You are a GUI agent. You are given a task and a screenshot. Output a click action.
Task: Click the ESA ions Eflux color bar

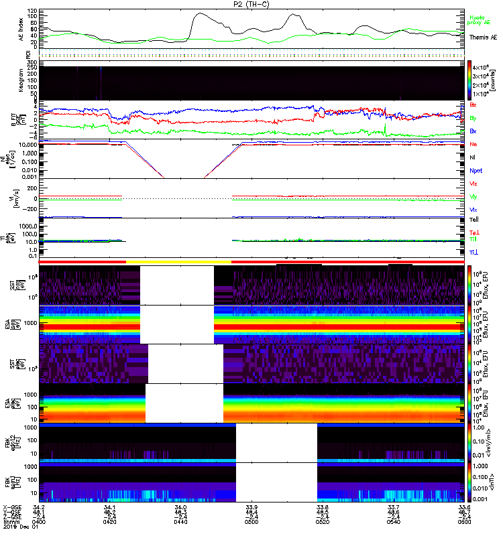[x=469, y=325]
